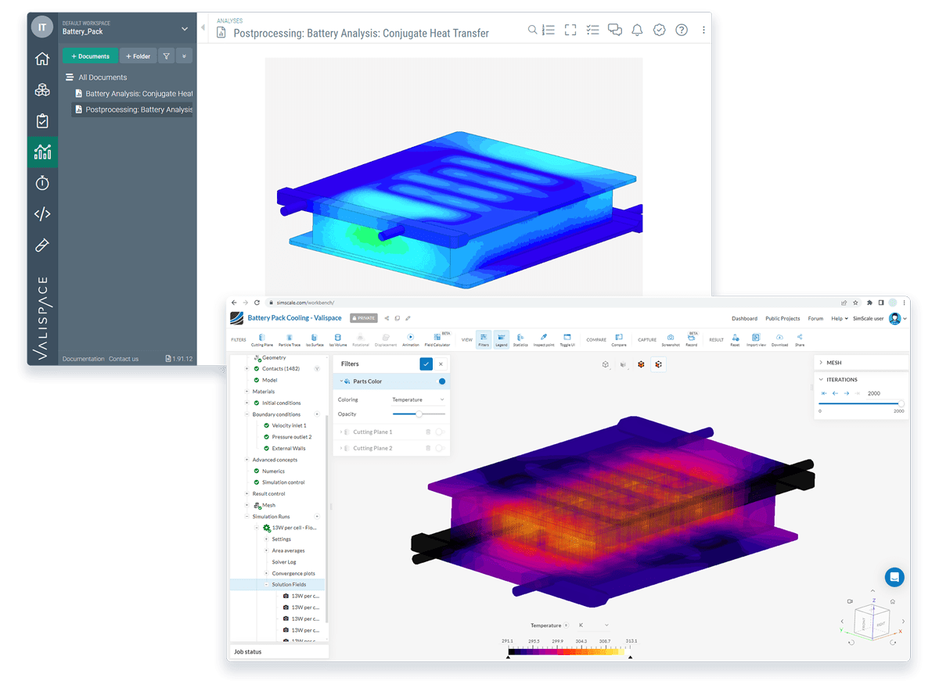Enable the Cutting Plane 1 visibility toggle
The height and width of the screenshot is (688, 939).
pyautogui.click(x=440, y=432)
